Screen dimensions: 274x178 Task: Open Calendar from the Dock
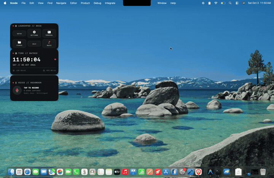[84, 172]
